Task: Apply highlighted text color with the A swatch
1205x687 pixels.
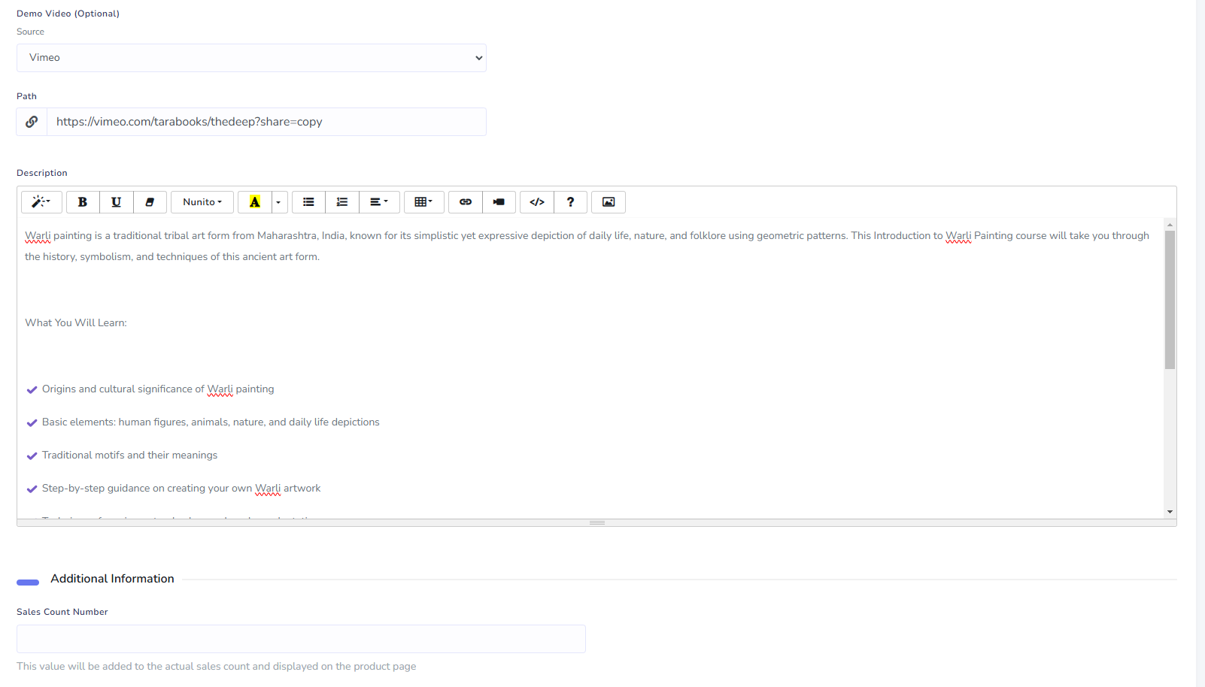Action: point(255,201)
